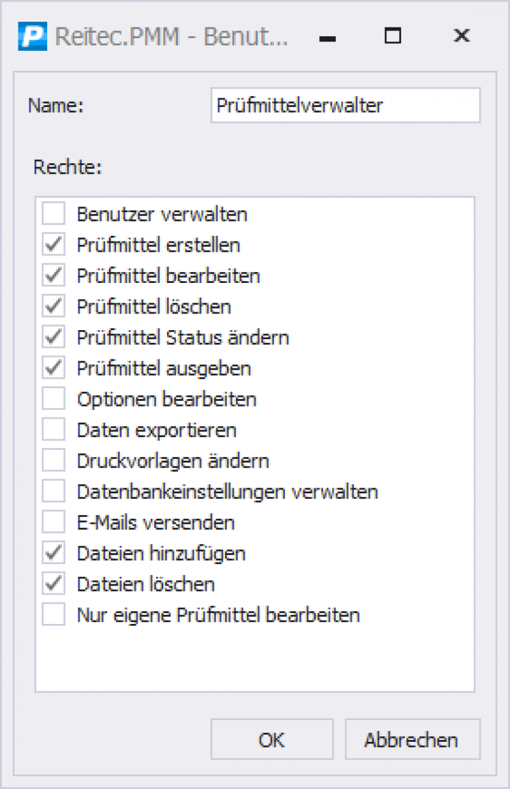The width and height of the screenshot is (510, 789).
Task: Click into the Name input field
Action: tap(346, 105)
